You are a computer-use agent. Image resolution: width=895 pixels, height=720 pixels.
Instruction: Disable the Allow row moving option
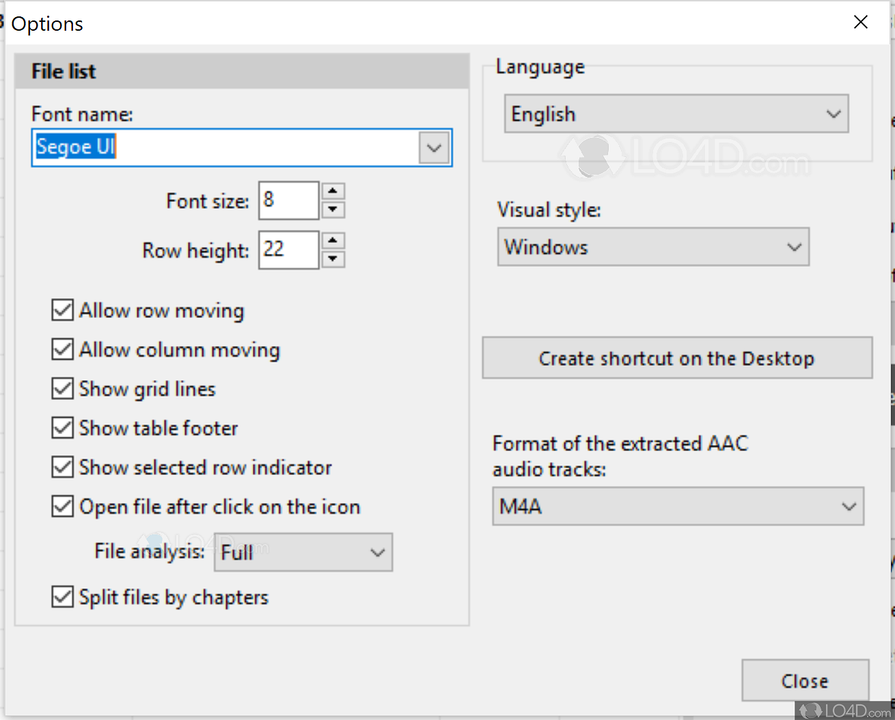pos(62,310)
